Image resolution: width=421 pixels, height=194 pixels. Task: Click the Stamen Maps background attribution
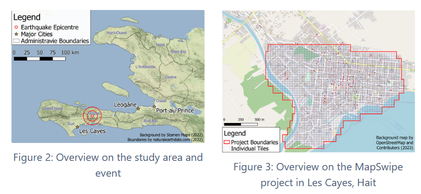click(x=171, y=135)
